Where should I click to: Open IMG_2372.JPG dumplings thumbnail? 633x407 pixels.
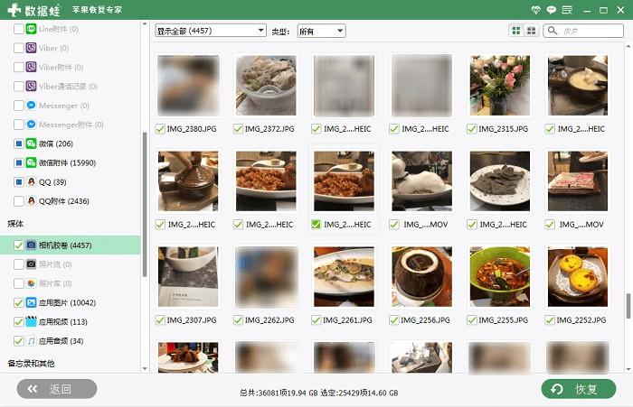pyautogui.click(x=266, y=86)
